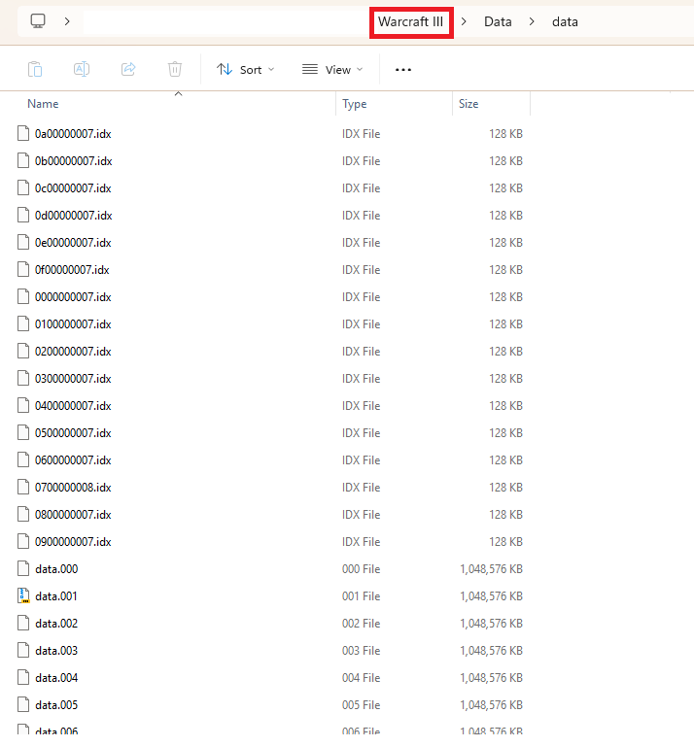The height and width of the screenshot is (747, 694).
Task: Select file 0500000007.idx
Action: tap(73, 432)
